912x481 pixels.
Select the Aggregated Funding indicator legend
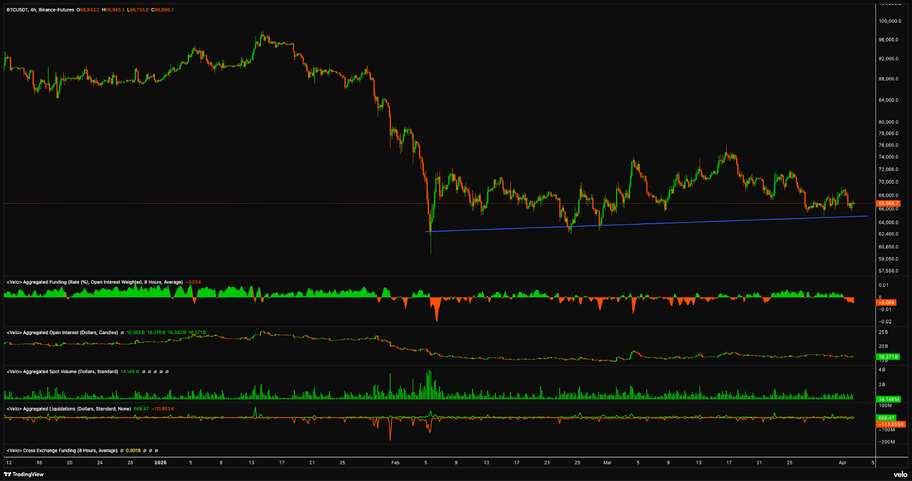point(95,282)
